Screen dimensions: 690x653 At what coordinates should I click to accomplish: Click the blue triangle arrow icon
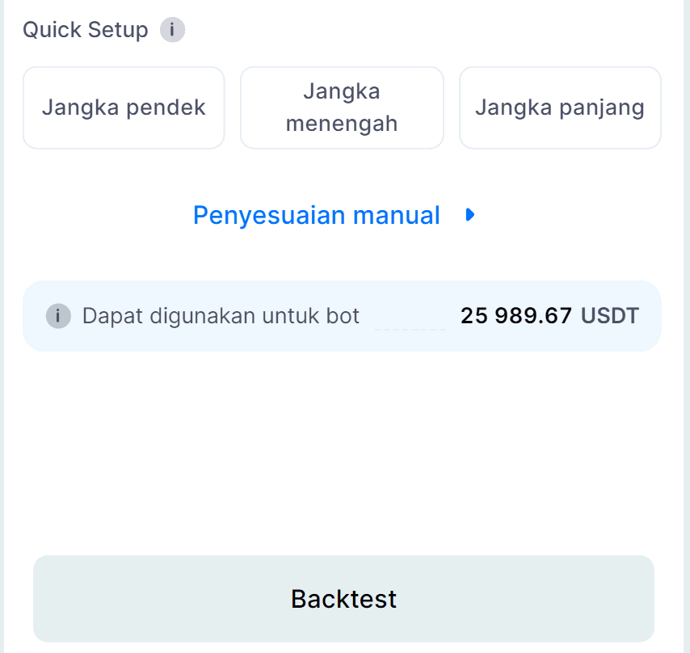tap(470, 216)
